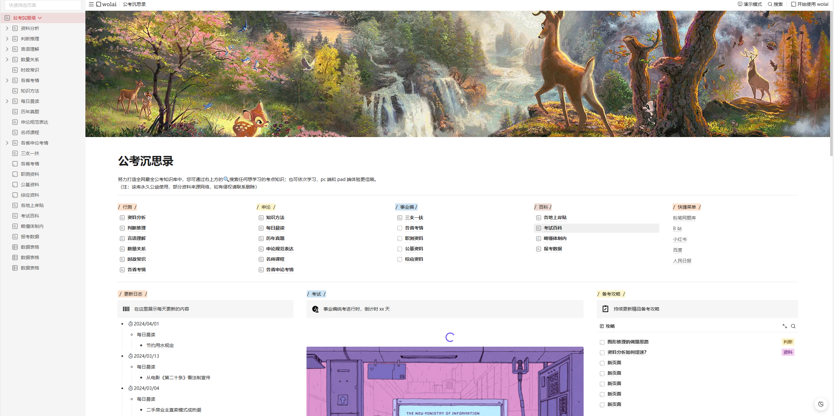Screen dimensions: 834x416
Task: Open the 粉笔网题库 quick link
Action: click(x=684, y=218)
